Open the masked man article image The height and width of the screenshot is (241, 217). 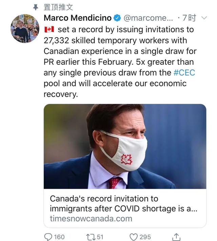pyautogui.click(x=125, y=146)
